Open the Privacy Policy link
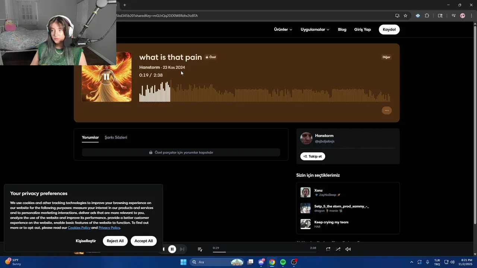The image size is (477, 268). point(109,227)
